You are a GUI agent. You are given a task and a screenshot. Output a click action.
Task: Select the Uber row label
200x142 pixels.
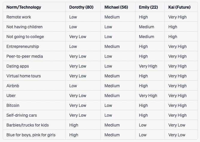point(11,96)
